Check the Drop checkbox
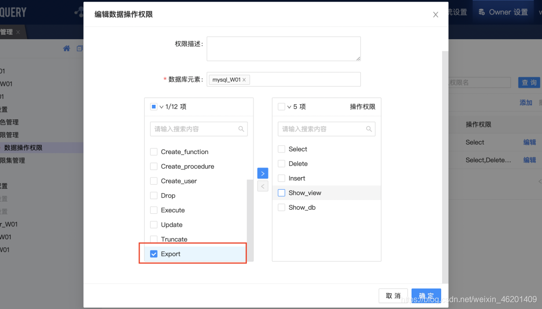This screenshot has height=309, width=542. (154, 195)
